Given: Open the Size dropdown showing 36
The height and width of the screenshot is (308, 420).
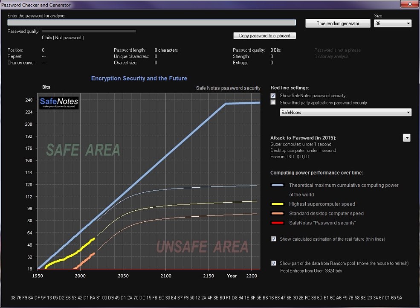Looking at the screenshot, I should tap(393, 23).
